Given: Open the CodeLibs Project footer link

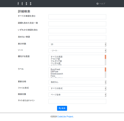Looking at the screenshot, I should click(x=65, y=116).
